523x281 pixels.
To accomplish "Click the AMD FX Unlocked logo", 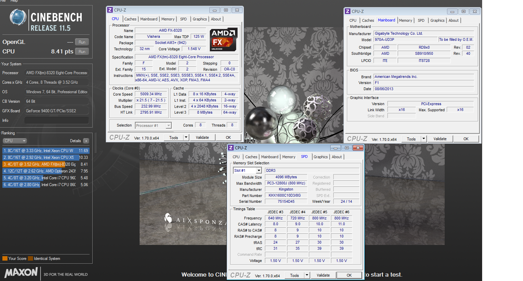I will coord(223,39).
